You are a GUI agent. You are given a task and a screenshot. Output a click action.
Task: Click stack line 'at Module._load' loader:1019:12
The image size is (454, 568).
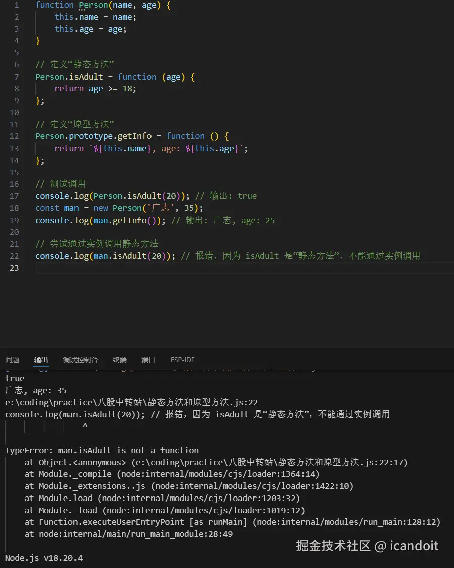165,510
